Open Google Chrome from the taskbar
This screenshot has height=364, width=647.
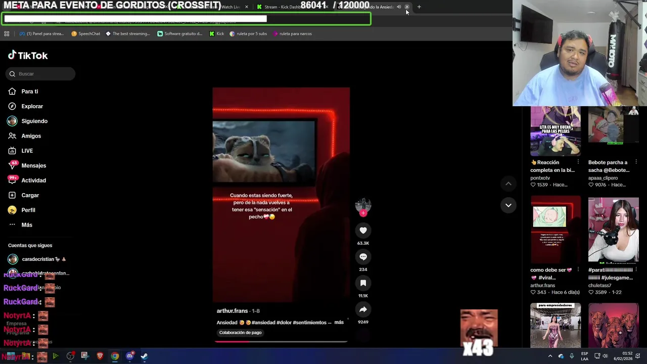click(115, 356)
